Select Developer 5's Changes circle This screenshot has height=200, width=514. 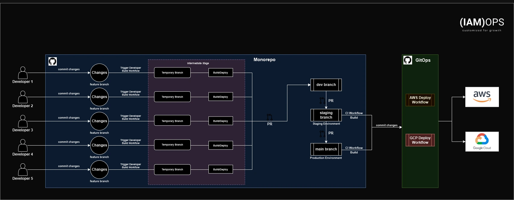coord(99,169)
